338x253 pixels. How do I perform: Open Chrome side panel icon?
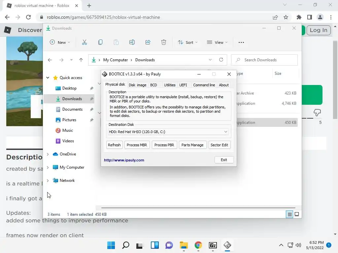[x=310, y=17]
